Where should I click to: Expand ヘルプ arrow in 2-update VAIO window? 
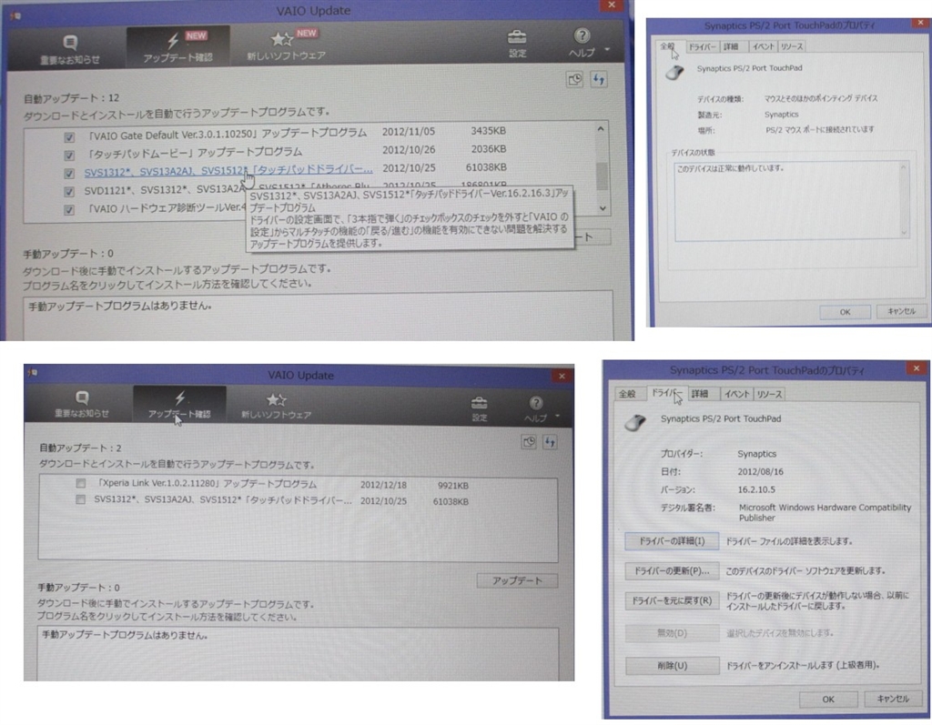(557, 416)
